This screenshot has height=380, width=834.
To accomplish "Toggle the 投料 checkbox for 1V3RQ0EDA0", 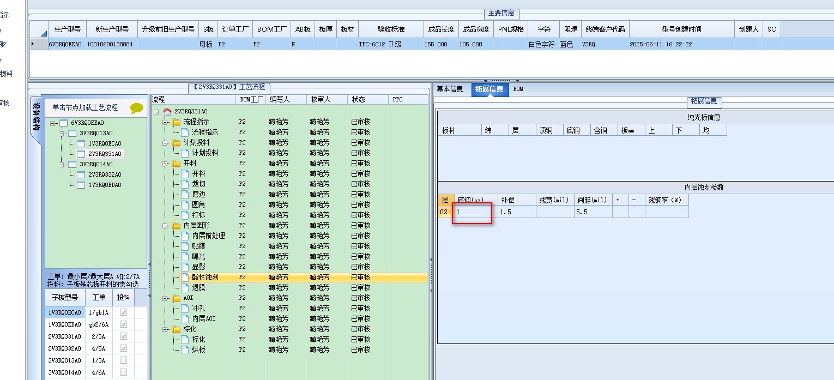I will pos(123,324).
